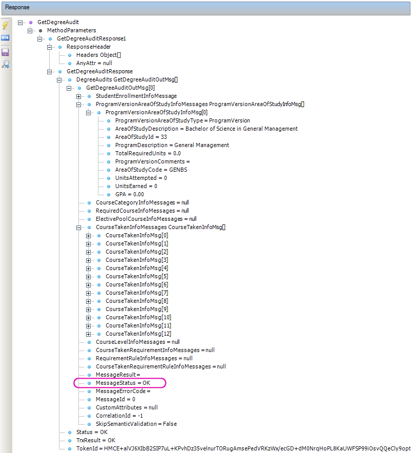Select the AnyAttr = null row
The width and height of the screenshot is (412, 453).
point(94,63)
